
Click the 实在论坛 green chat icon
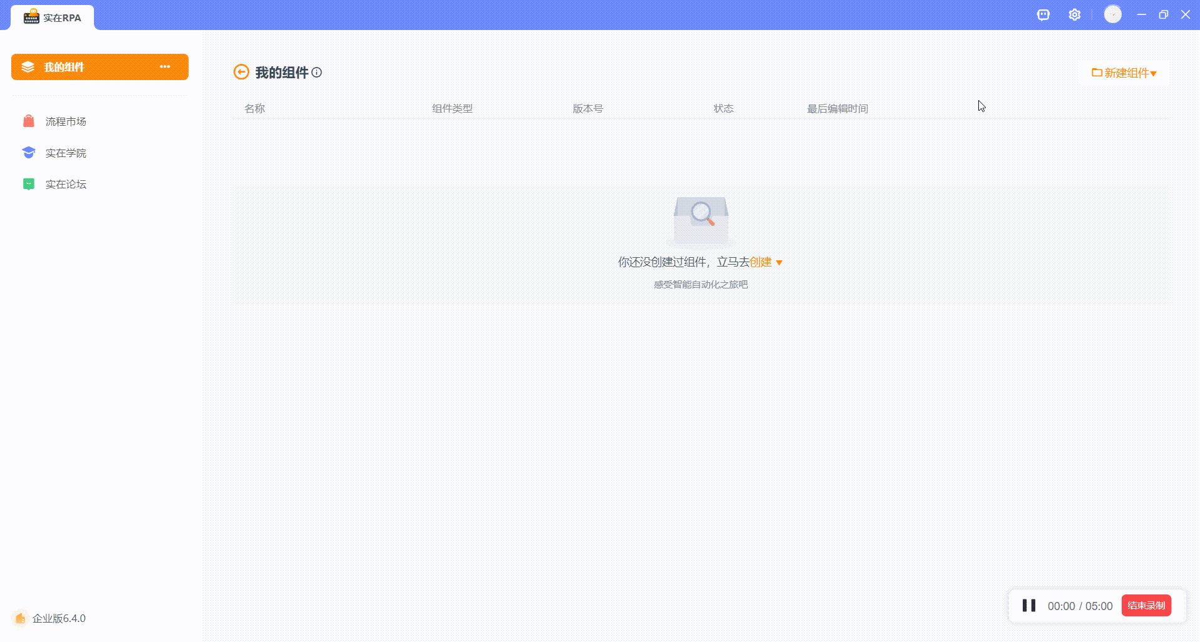pos(29,184)
